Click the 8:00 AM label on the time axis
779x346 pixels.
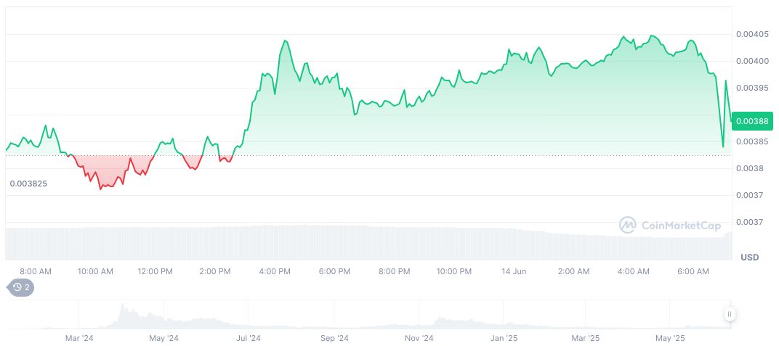coord(36,271)
